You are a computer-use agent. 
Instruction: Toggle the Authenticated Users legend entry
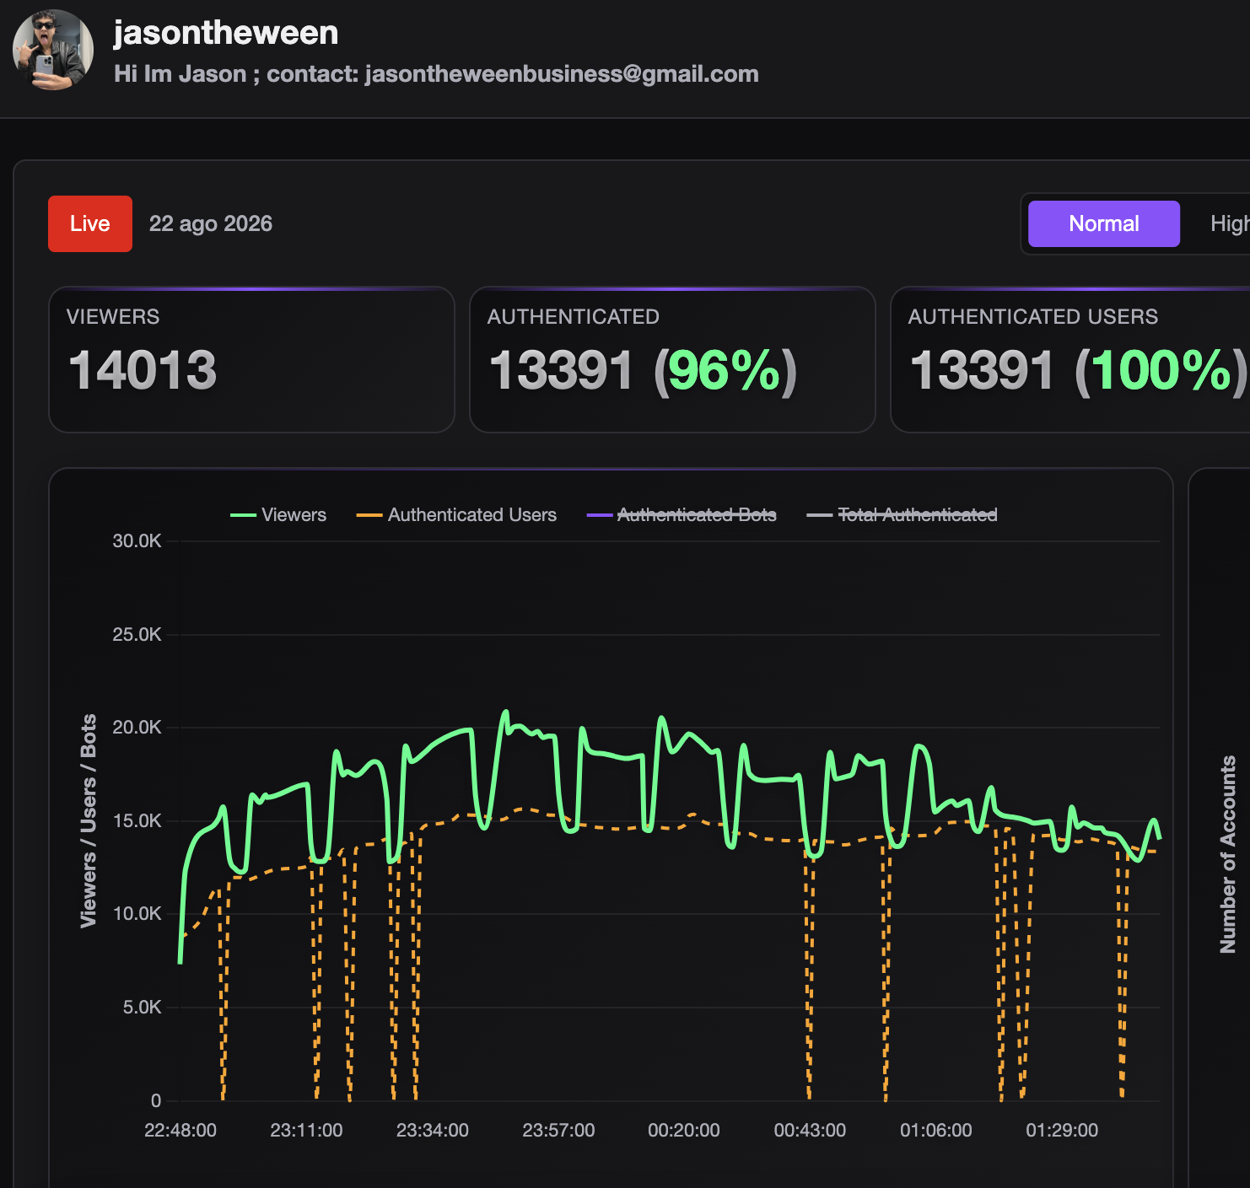pos(456,514)
